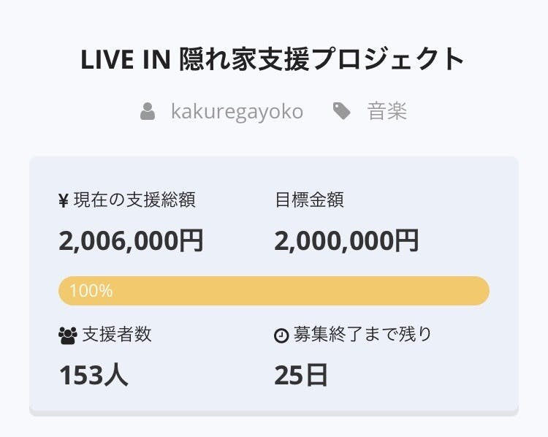Screen dimensions: 548x437
Task: Click the yen icon before 現在の支援総額
Action: point(64,201)
